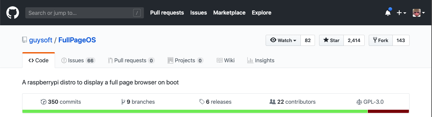This screenshot has width=432, height=117.
Task: View 9 branches
Action: click(x=138, y=102)
